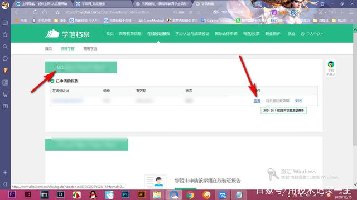Open browser hamburger menu
357x200 pixels.
click(351, 12)
